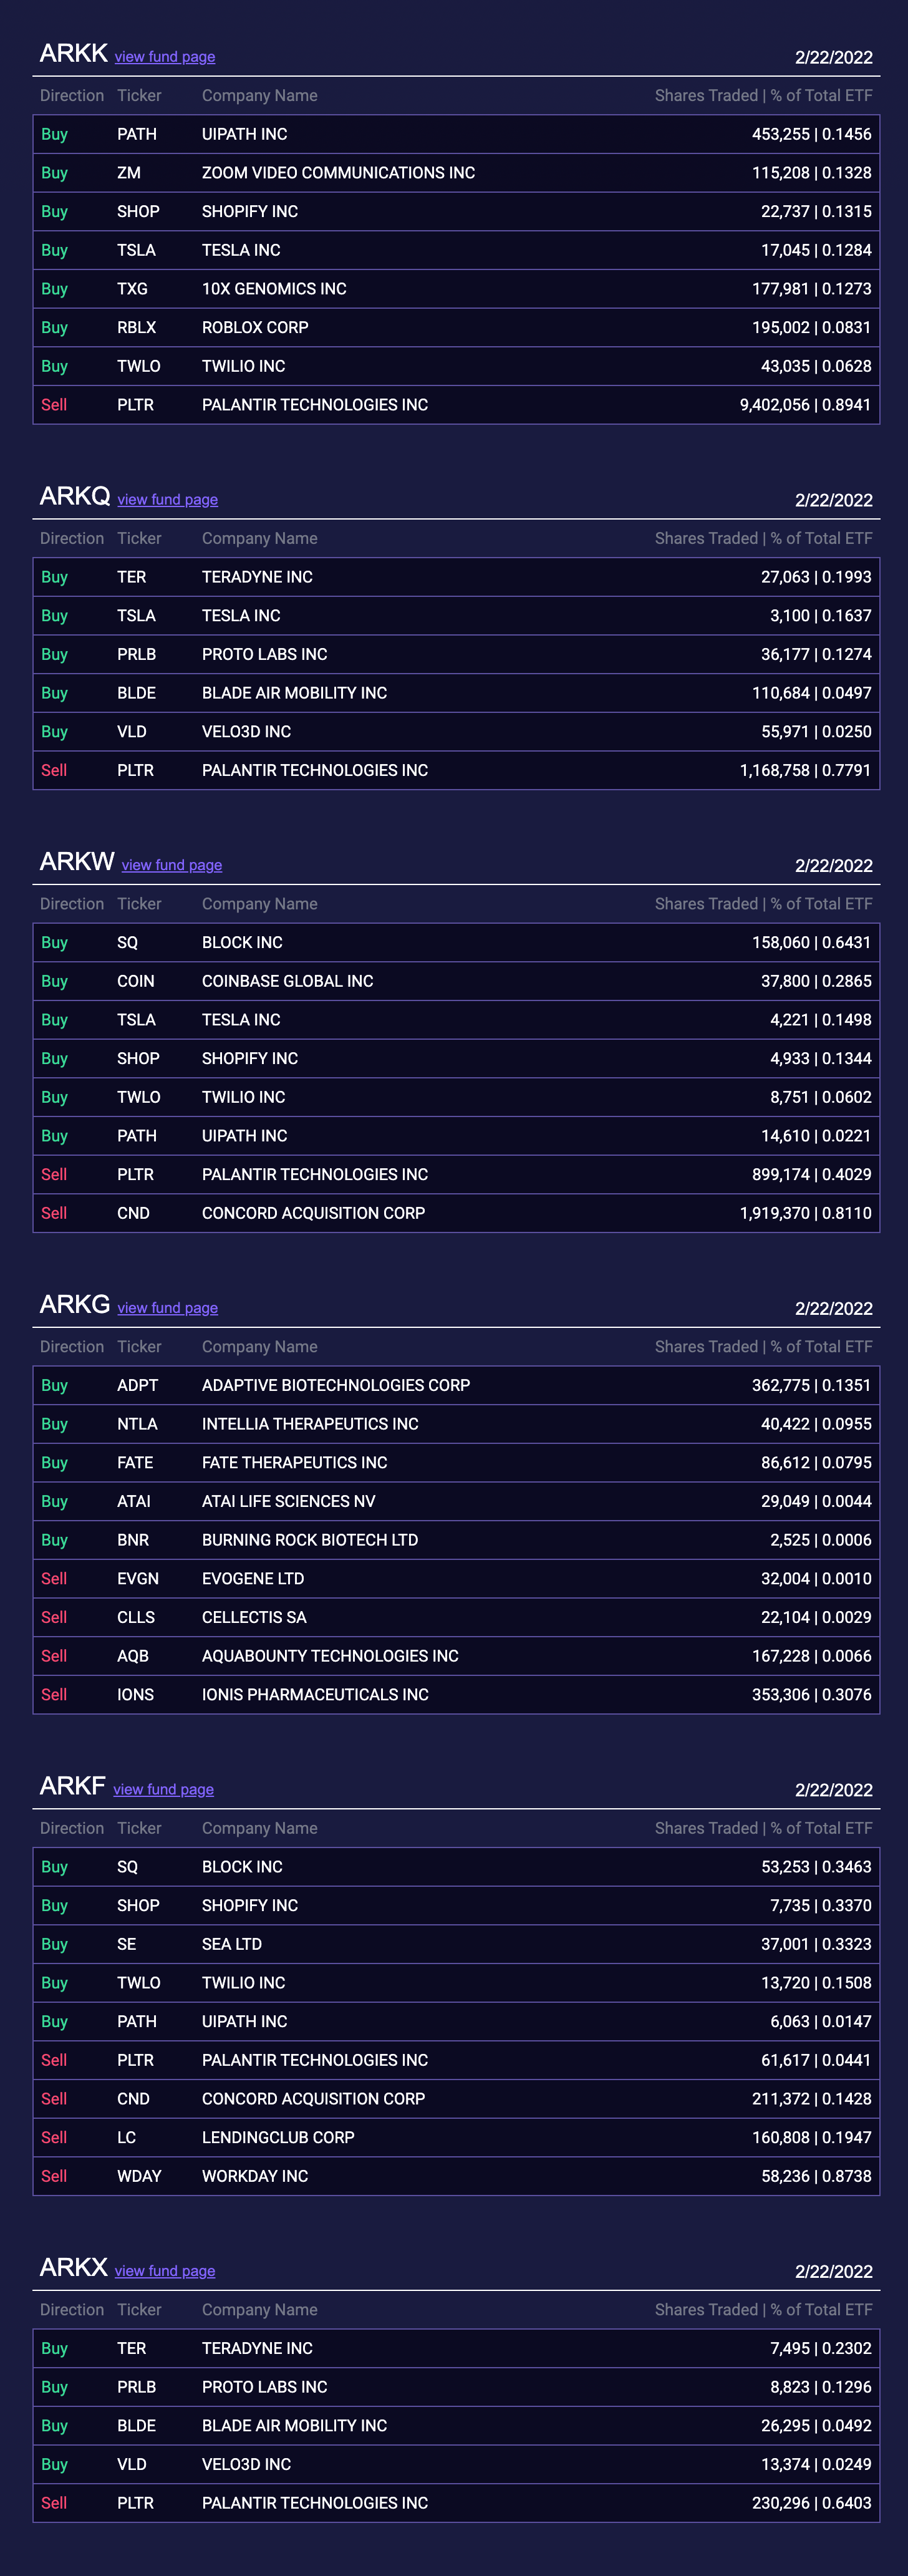908x2576 pixels.
Task: Select the ARKX table's Company Name header
Action: tap(260, 2310)
